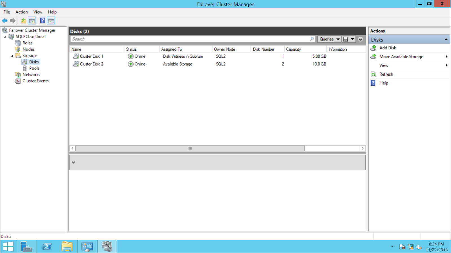Click the Refresh icon in Actions pane
The width and height of the screenshot is (451, 253).
tap(373, 74)
